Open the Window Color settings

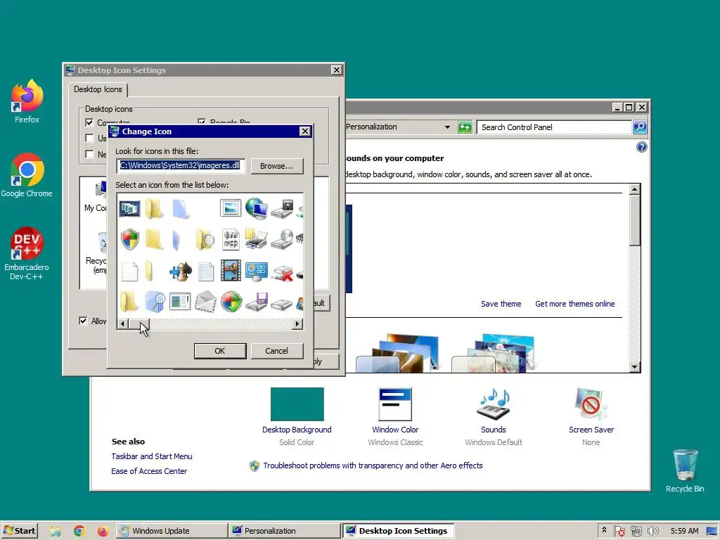tap(395, 416)
